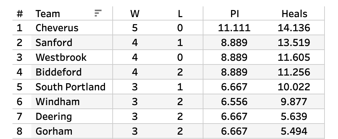338x139 pixels.
Task: Click Sanford Heals value 13.519
Action: coord(293,43)
